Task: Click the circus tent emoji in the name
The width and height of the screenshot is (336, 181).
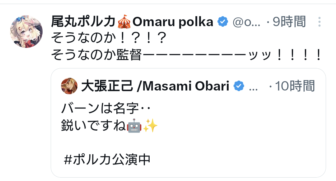Action: click(125, 22)
